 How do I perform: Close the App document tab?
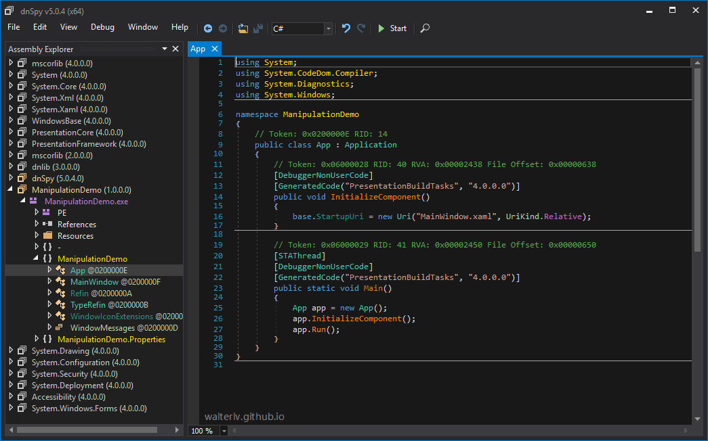click(215, 49)
